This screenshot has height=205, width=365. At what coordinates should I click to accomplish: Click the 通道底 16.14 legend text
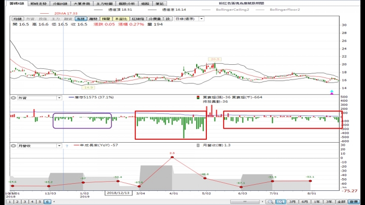pyautogui.click(x=174, y=10)
